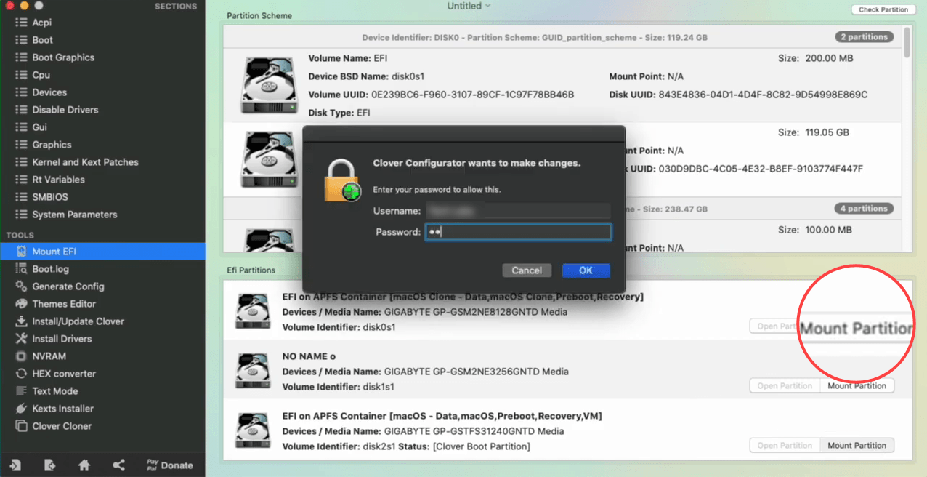
Task: Open the Acpi section
Action: [x=102, y=23]
